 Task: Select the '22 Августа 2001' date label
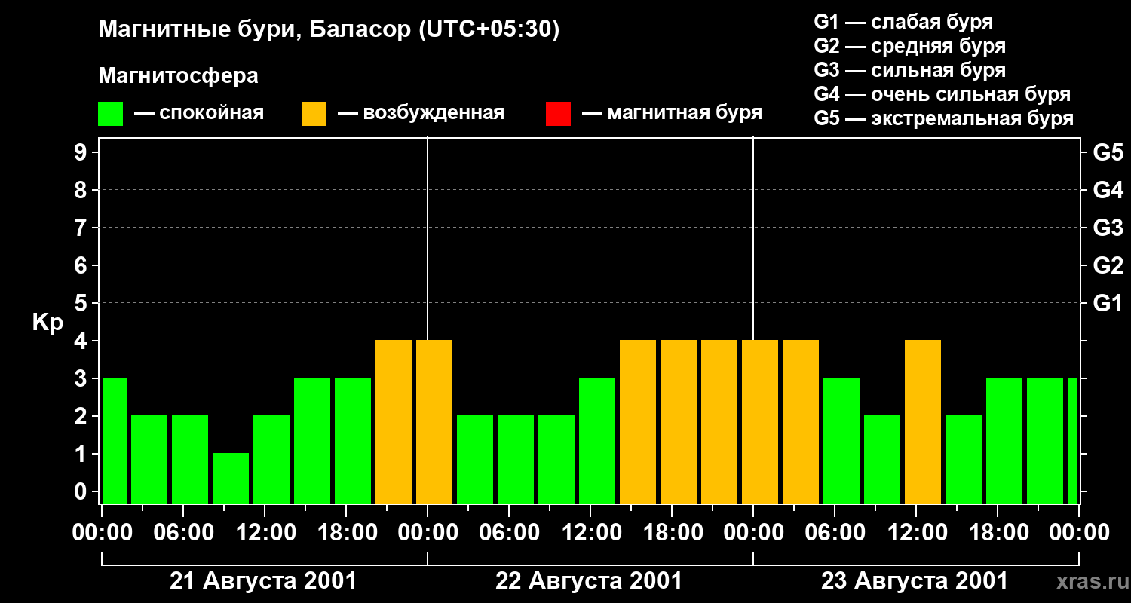(589, 581)
